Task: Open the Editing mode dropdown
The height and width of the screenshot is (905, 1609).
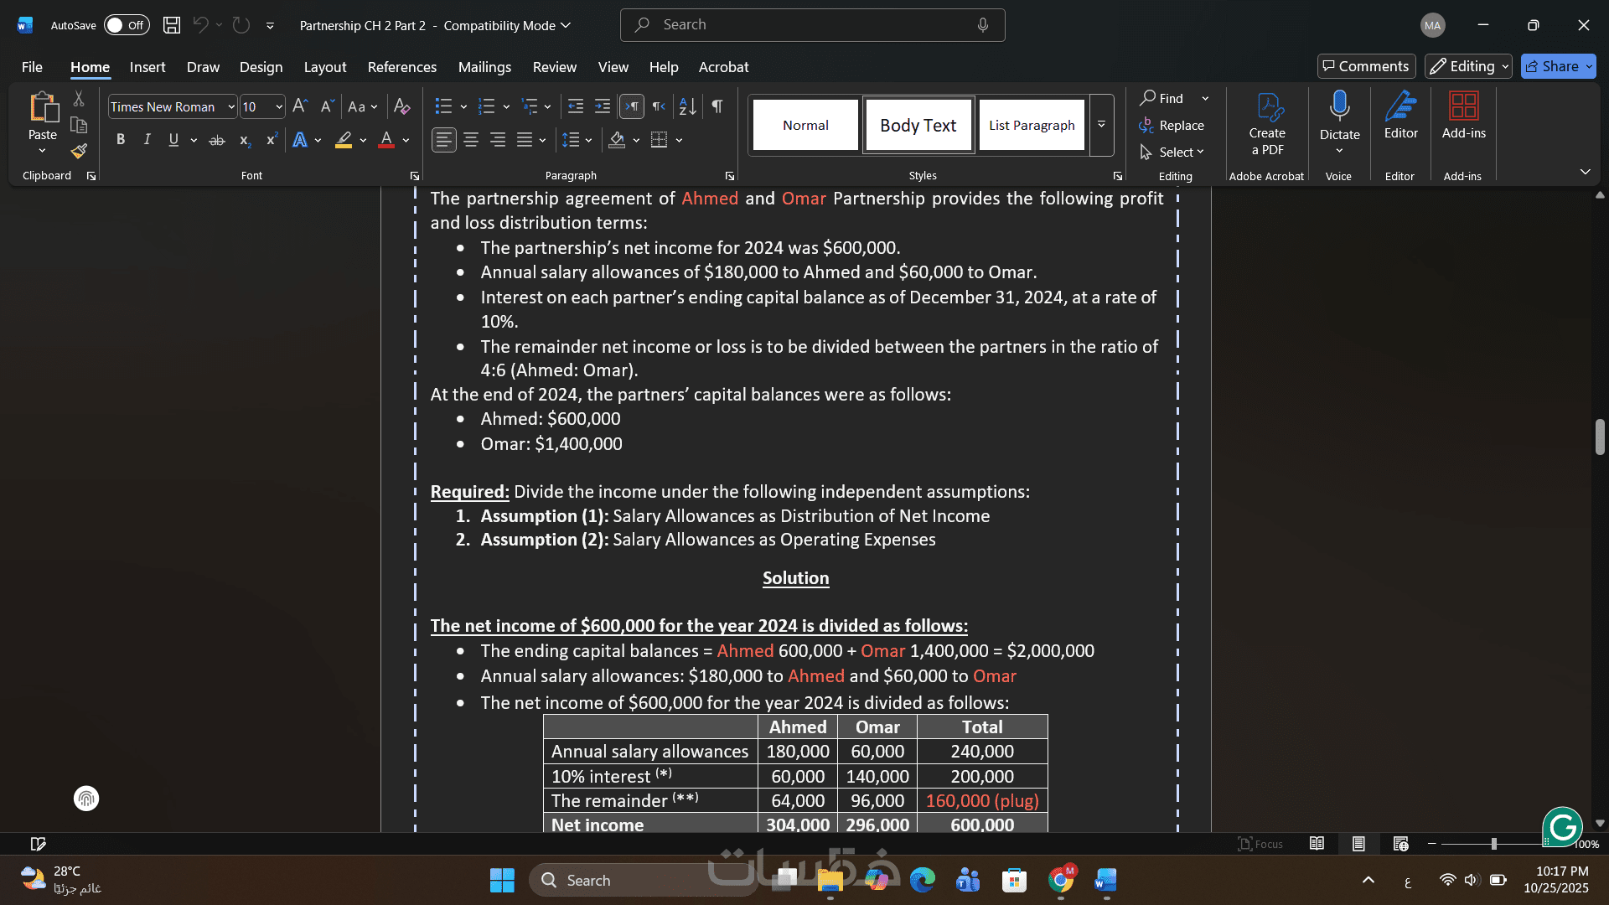Action: point(1468,66)
